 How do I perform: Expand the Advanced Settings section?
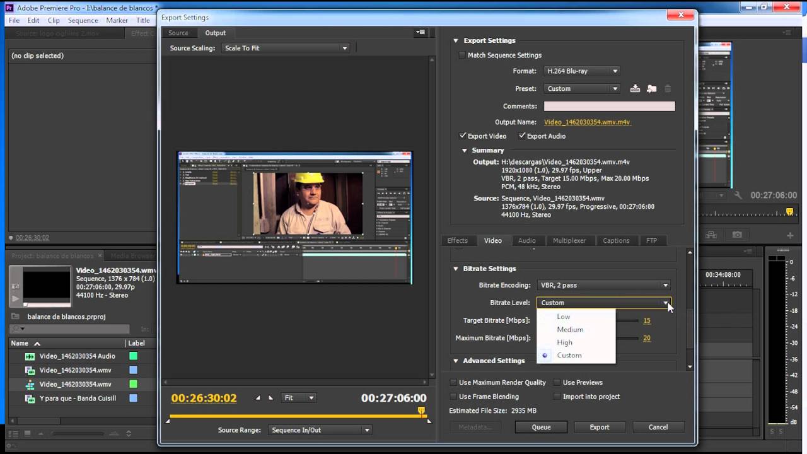pyautogui.click(x=456, y=361)
